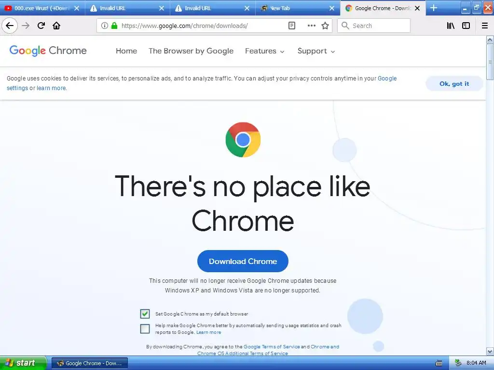
Task: Follow the learn more cookie link
Action: pyautogui.click(x=51, y=88)
